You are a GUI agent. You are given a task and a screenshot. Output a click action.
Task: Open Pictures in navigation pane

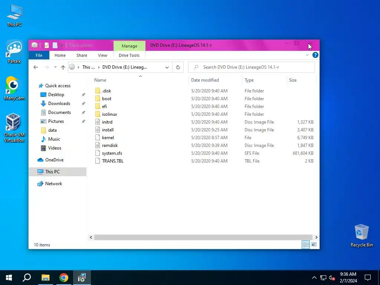click(56, 121)
